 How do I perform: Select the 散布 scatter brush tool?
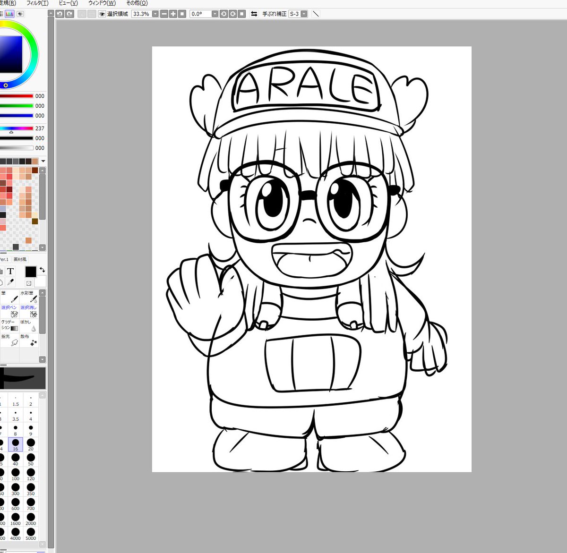[x=28, y=340]
